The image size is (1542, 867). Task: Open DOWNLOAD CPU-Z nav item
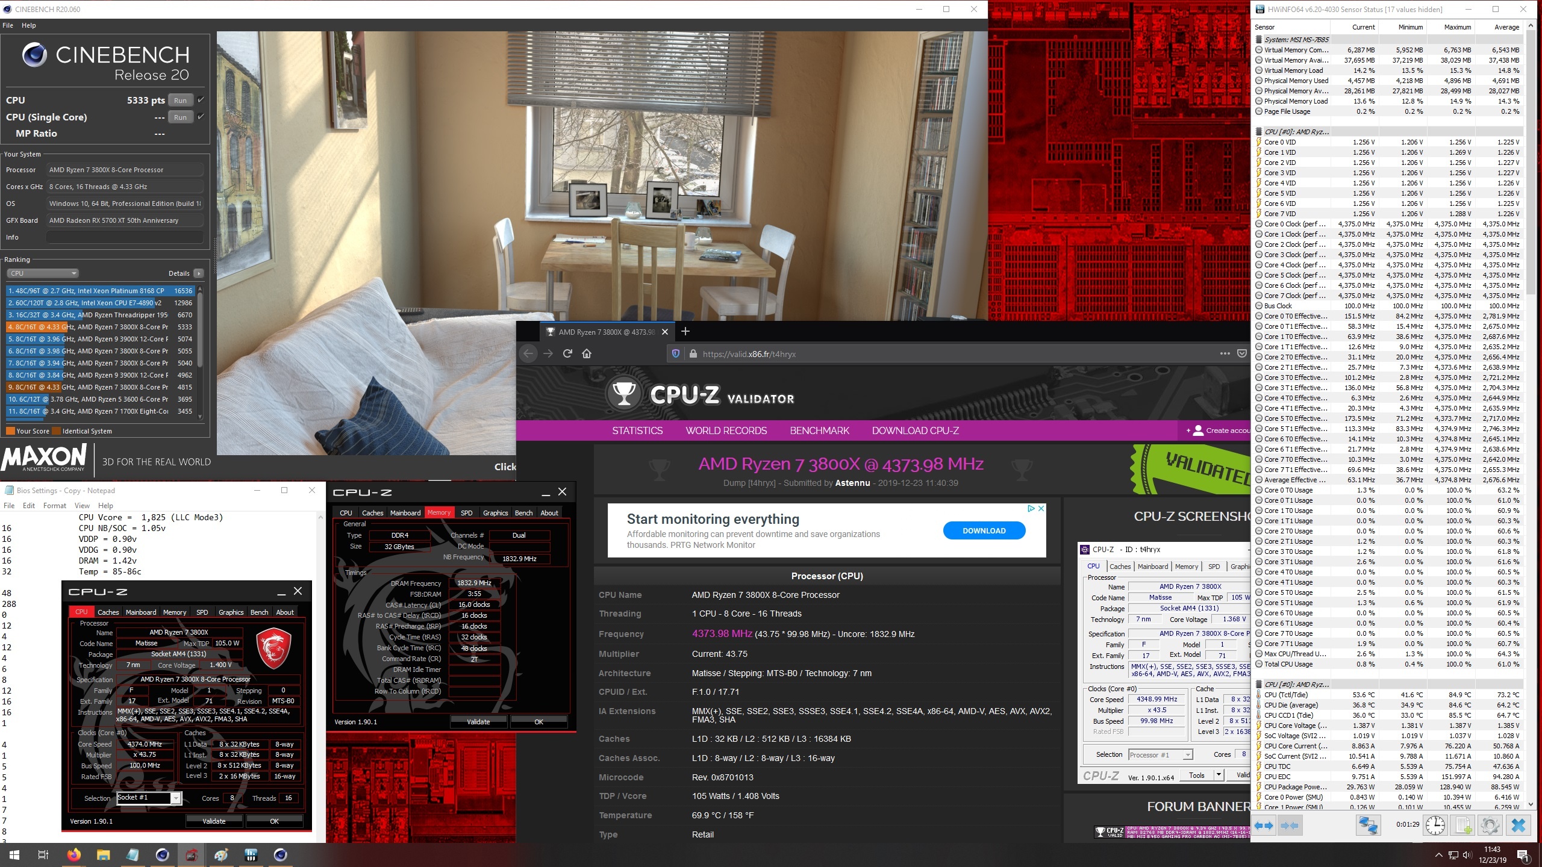(915, 430)
